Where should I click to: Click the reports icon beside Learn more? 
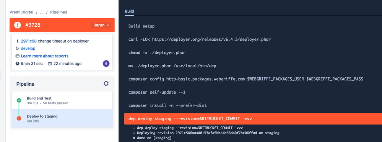point(17,56)
